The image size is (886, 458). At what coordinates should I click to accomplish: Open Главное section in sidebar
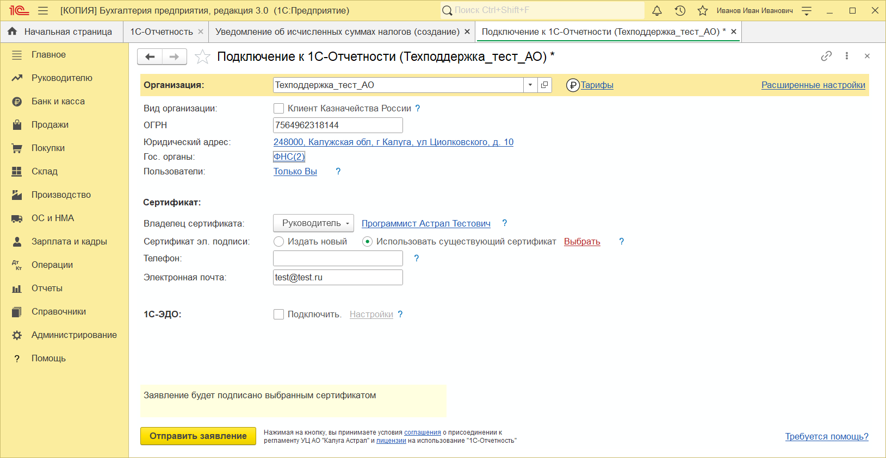click(x=64, y=54)
